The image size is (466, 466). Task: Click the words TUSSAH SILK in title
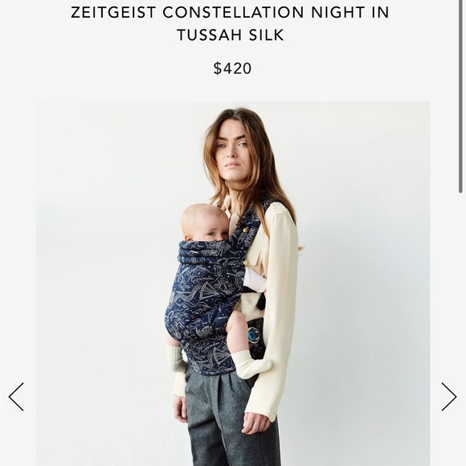click(x=231, y=35)
